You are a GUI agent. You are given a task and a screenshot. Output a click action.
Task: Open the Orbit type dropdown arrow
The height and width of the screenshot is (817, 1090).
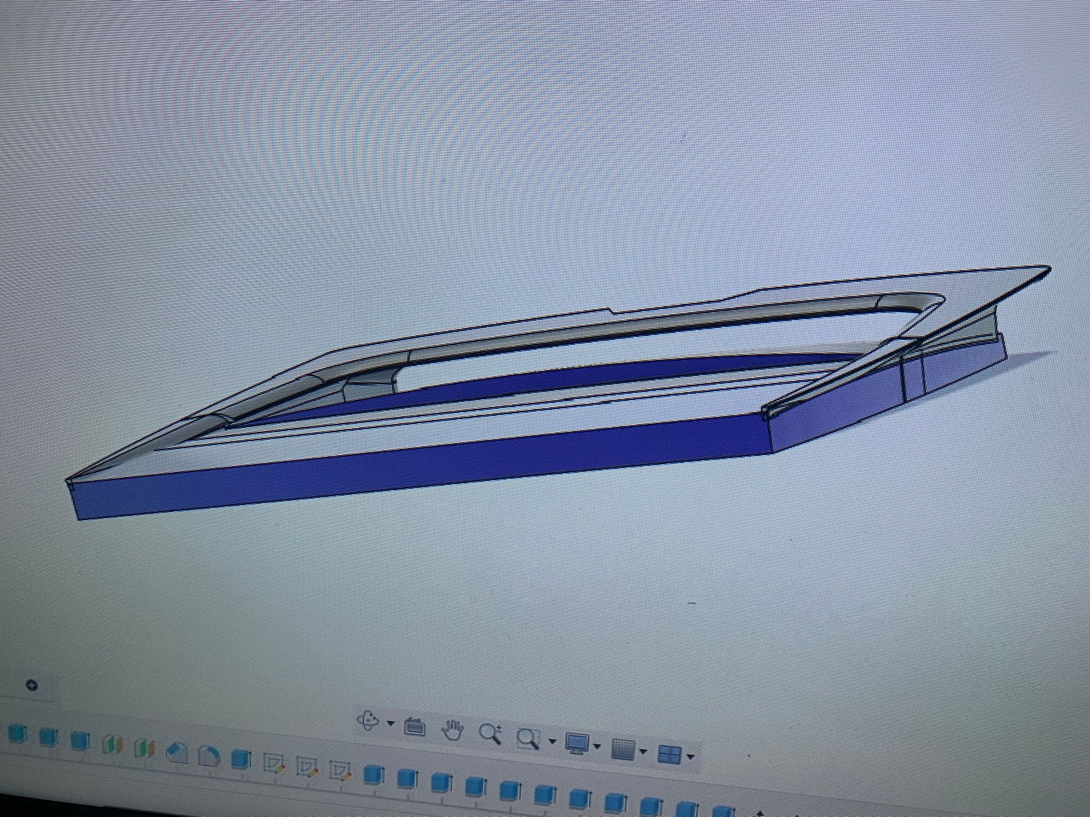[x=390, y=723]
